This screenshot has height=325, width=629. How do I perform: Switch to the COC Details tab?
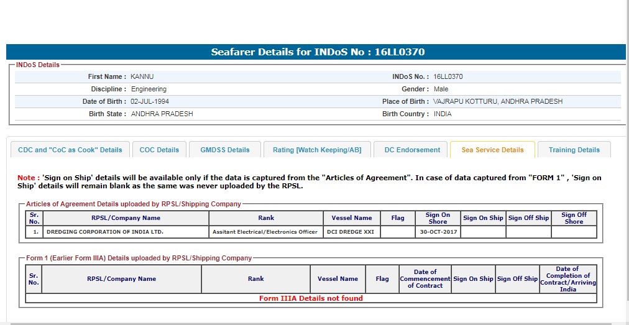point(159,150)
